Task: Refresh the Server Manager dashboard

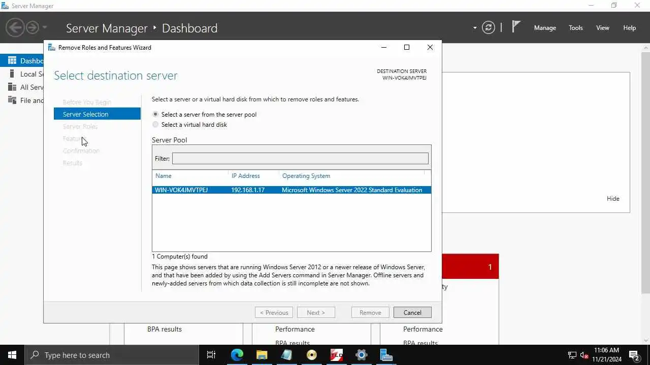Action: 489,27
